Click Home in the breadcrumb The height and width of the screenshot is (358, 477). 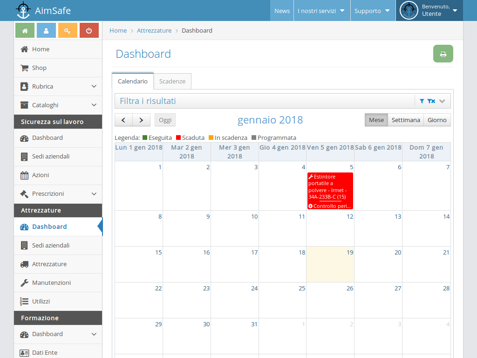(118, 30)
